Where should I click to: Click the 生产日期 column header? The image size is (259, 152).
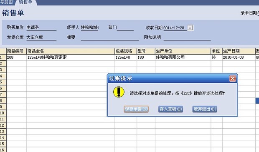point(239,51)
